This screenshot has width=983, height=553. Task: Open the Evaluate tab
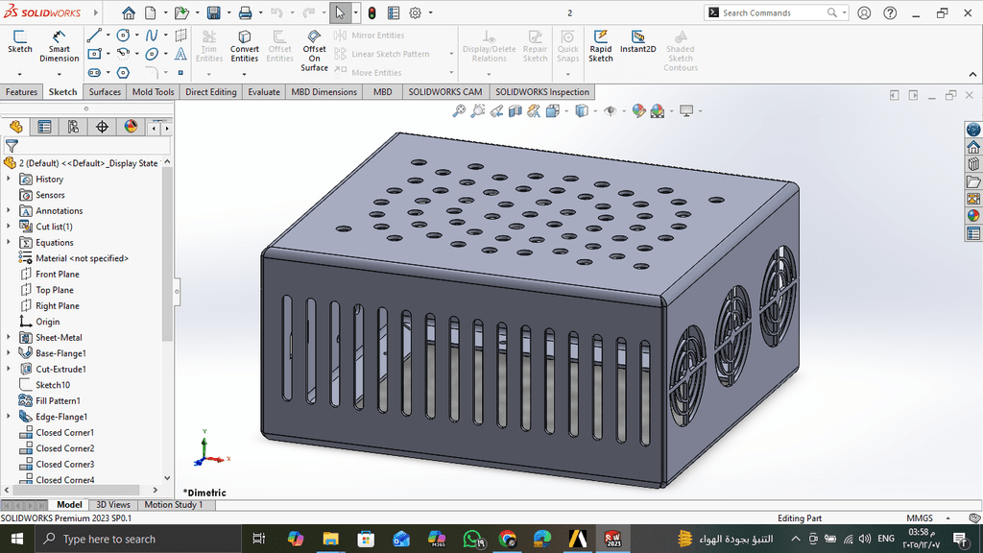click(x=264, y=92)
